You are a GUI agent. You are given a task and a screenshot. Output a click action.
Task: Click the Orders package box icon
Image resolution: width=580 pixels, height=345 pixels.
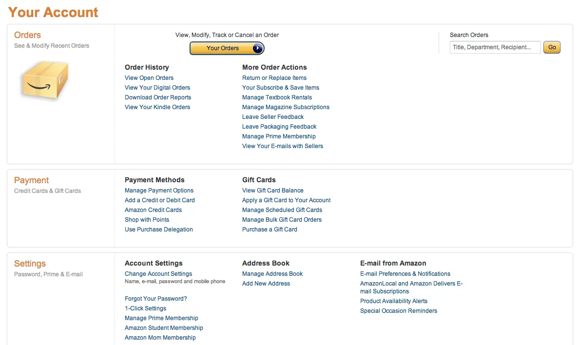tap(44, 80)
